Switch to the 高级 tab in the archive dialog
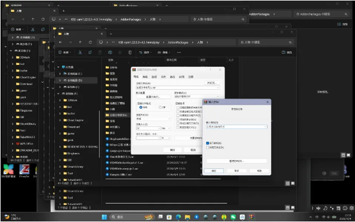The image size is (355, 222). click(145, 77)
